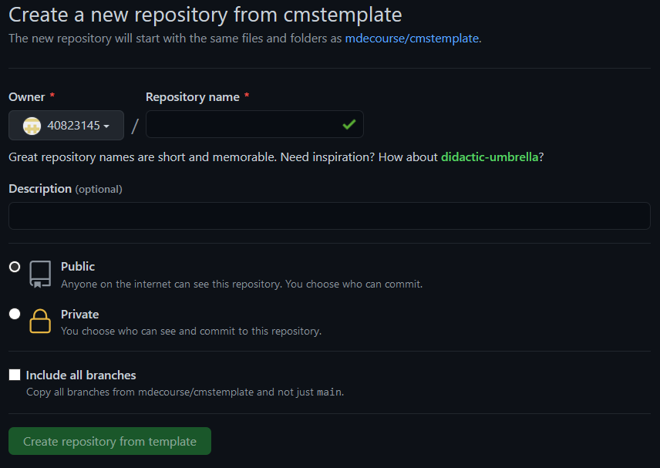Click the Public repository book icon
The width and height of the screenshot is (660, 468).
pyautogui.click(x=40, y=274)
